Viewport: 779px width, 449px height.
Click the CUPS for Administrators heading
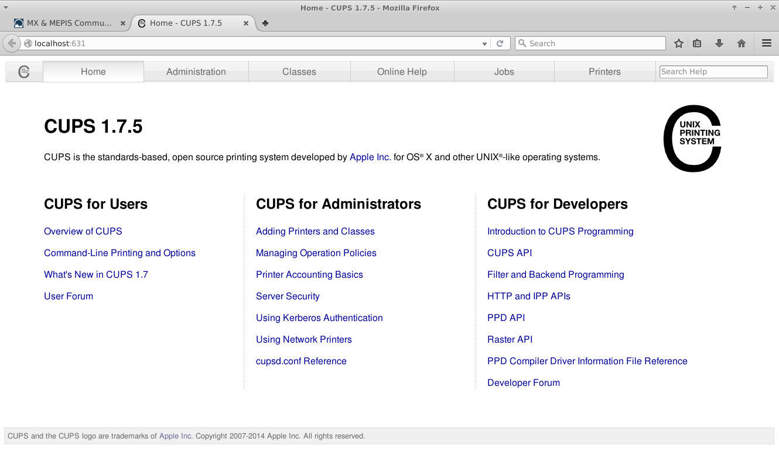pos(339,204)
